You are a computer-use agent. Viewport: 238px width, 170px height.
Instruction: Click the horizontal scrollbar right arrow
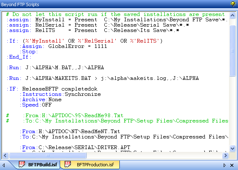[225, 155]
